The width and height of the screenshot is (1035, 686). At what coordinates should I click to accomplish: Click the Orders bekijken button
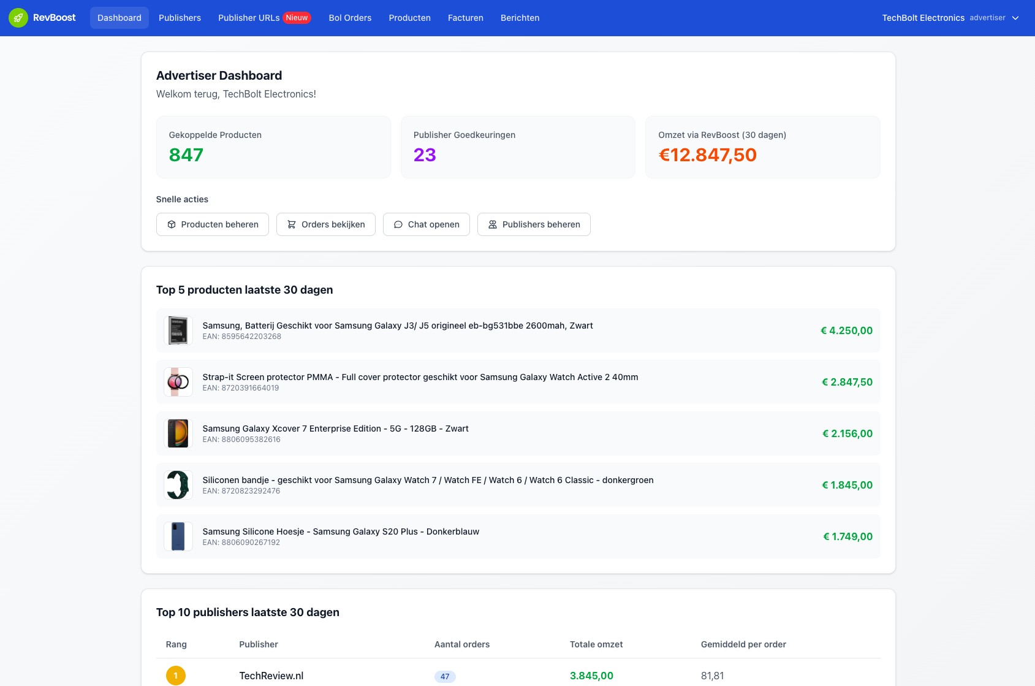(325, 224)
